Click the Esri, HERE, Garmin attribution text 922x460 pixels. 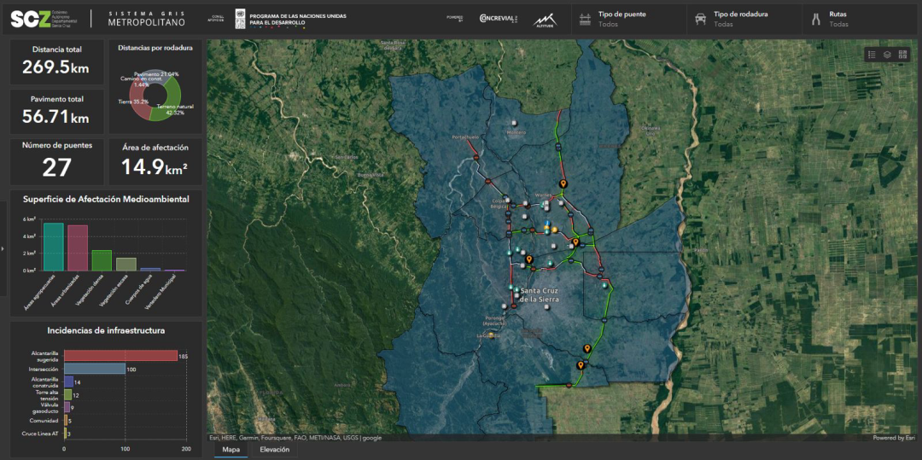pyautogui.click(x=295, y=438)
